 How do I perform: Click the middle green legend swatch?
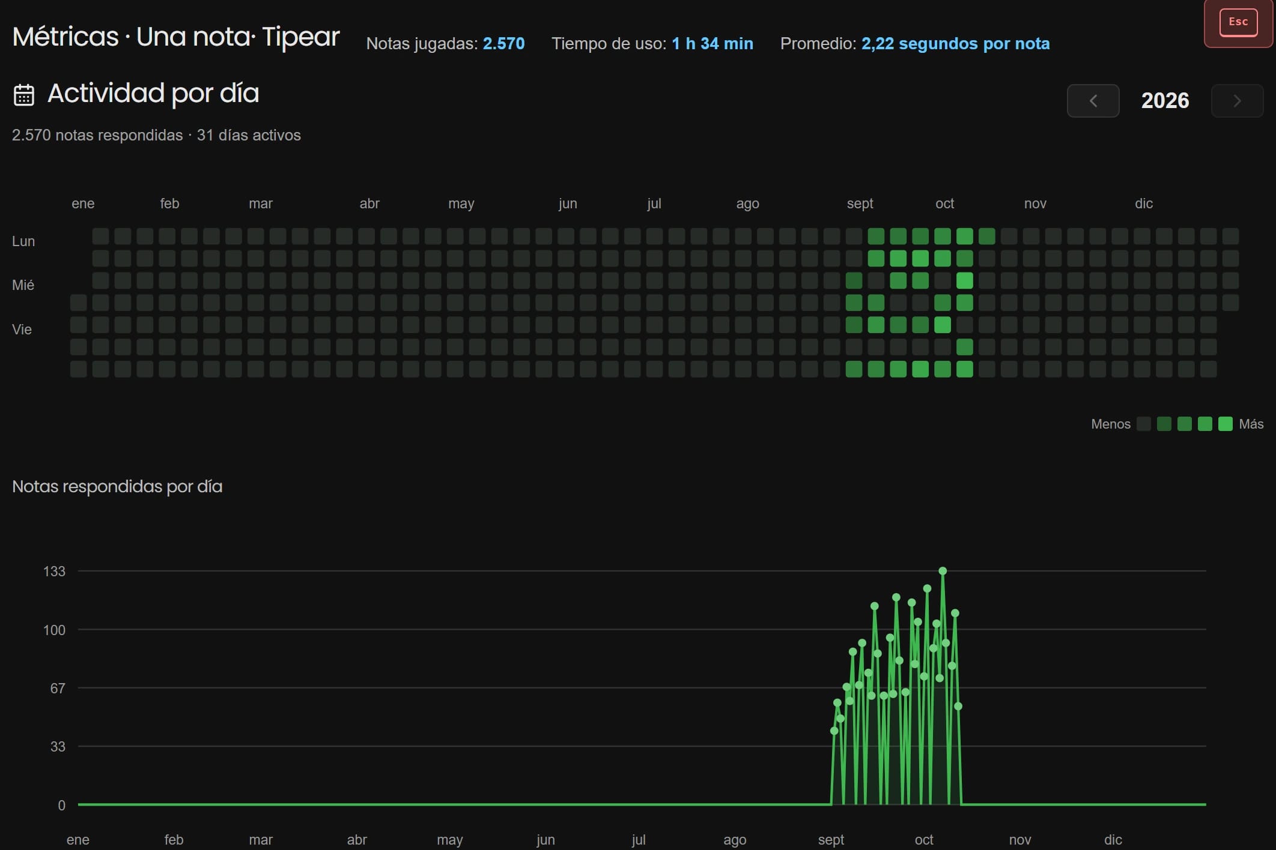(x=1185, y=424)
